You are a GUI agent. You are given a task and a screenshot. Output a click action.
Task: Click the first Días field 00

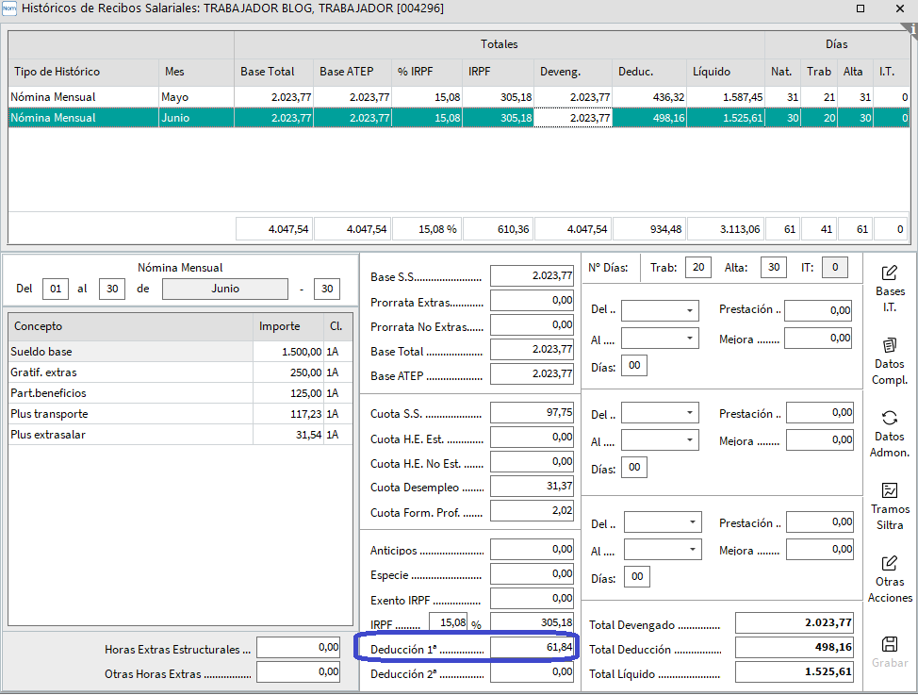pos(634,365)
